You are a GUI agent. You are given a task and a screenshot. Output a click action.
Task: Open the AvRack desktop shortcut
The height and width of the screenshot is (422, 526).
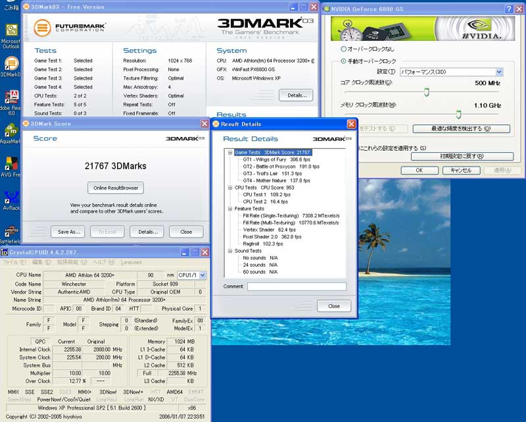point(11,201)
